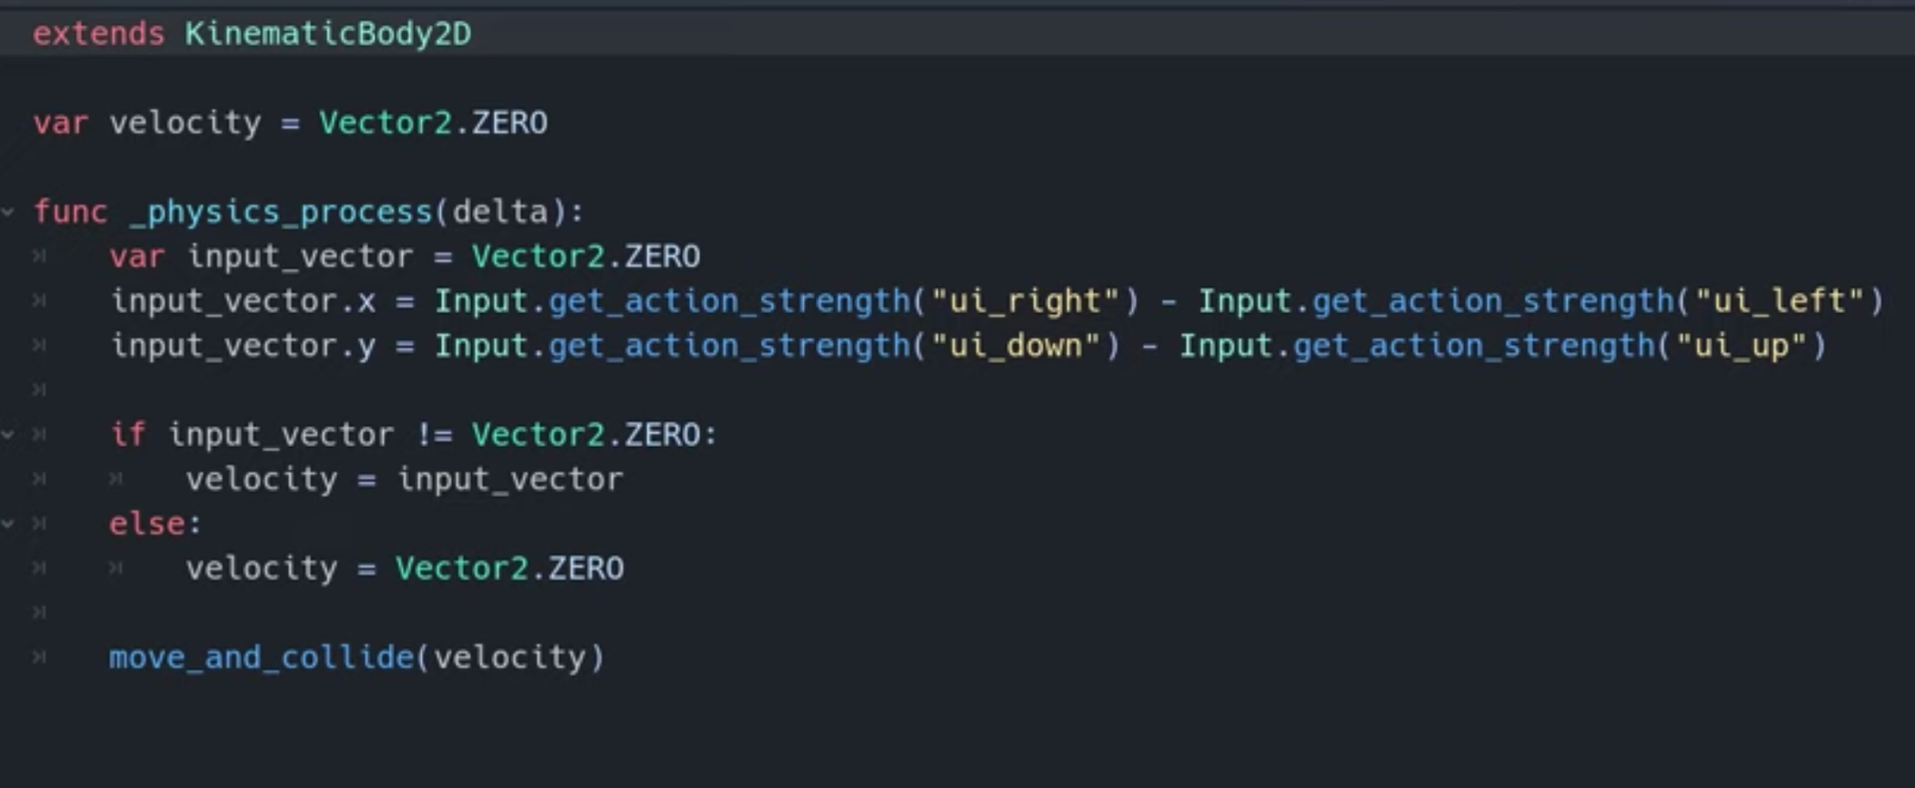Click the if keyword
This screenshot has width=1915, height=788.
128,434
